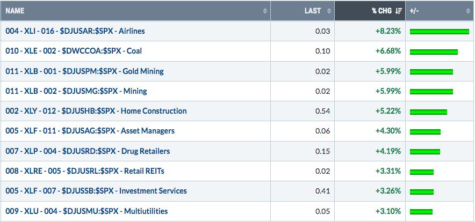Viewport: 475px width, 222px height.
Task: Open the Retail REITs link
Action: 85,171
